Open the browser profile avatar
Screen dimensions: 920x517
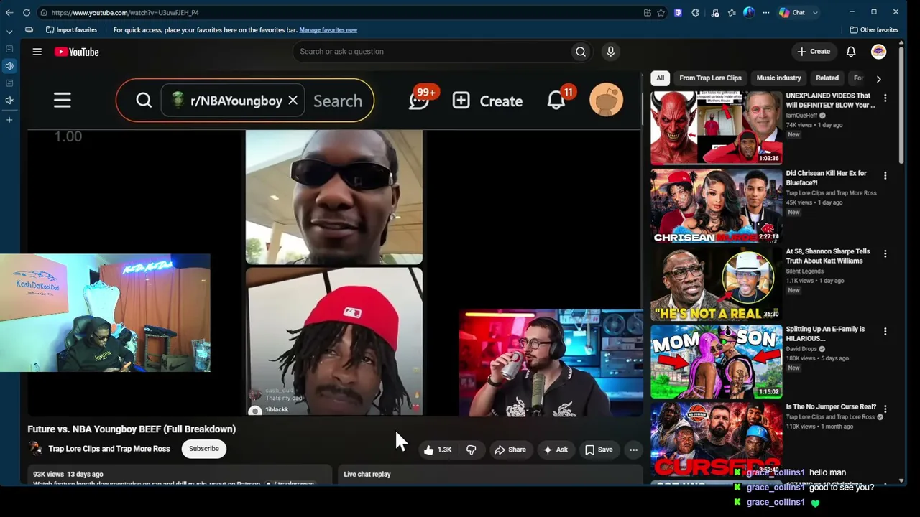tap(749, 12)
